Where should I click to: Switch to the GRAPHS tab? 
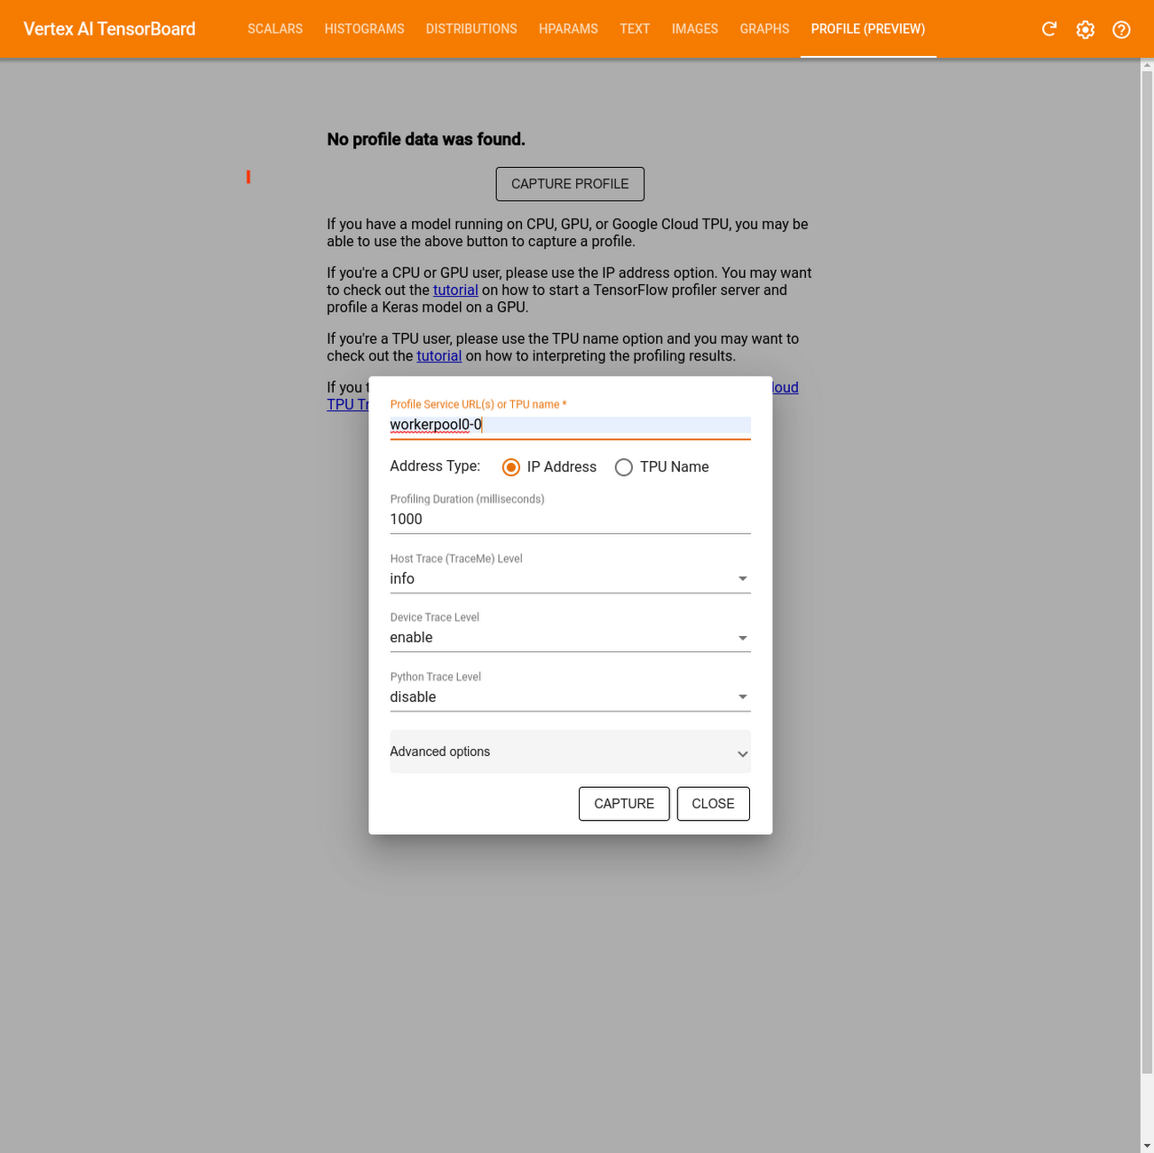click(x=764, y=29)
